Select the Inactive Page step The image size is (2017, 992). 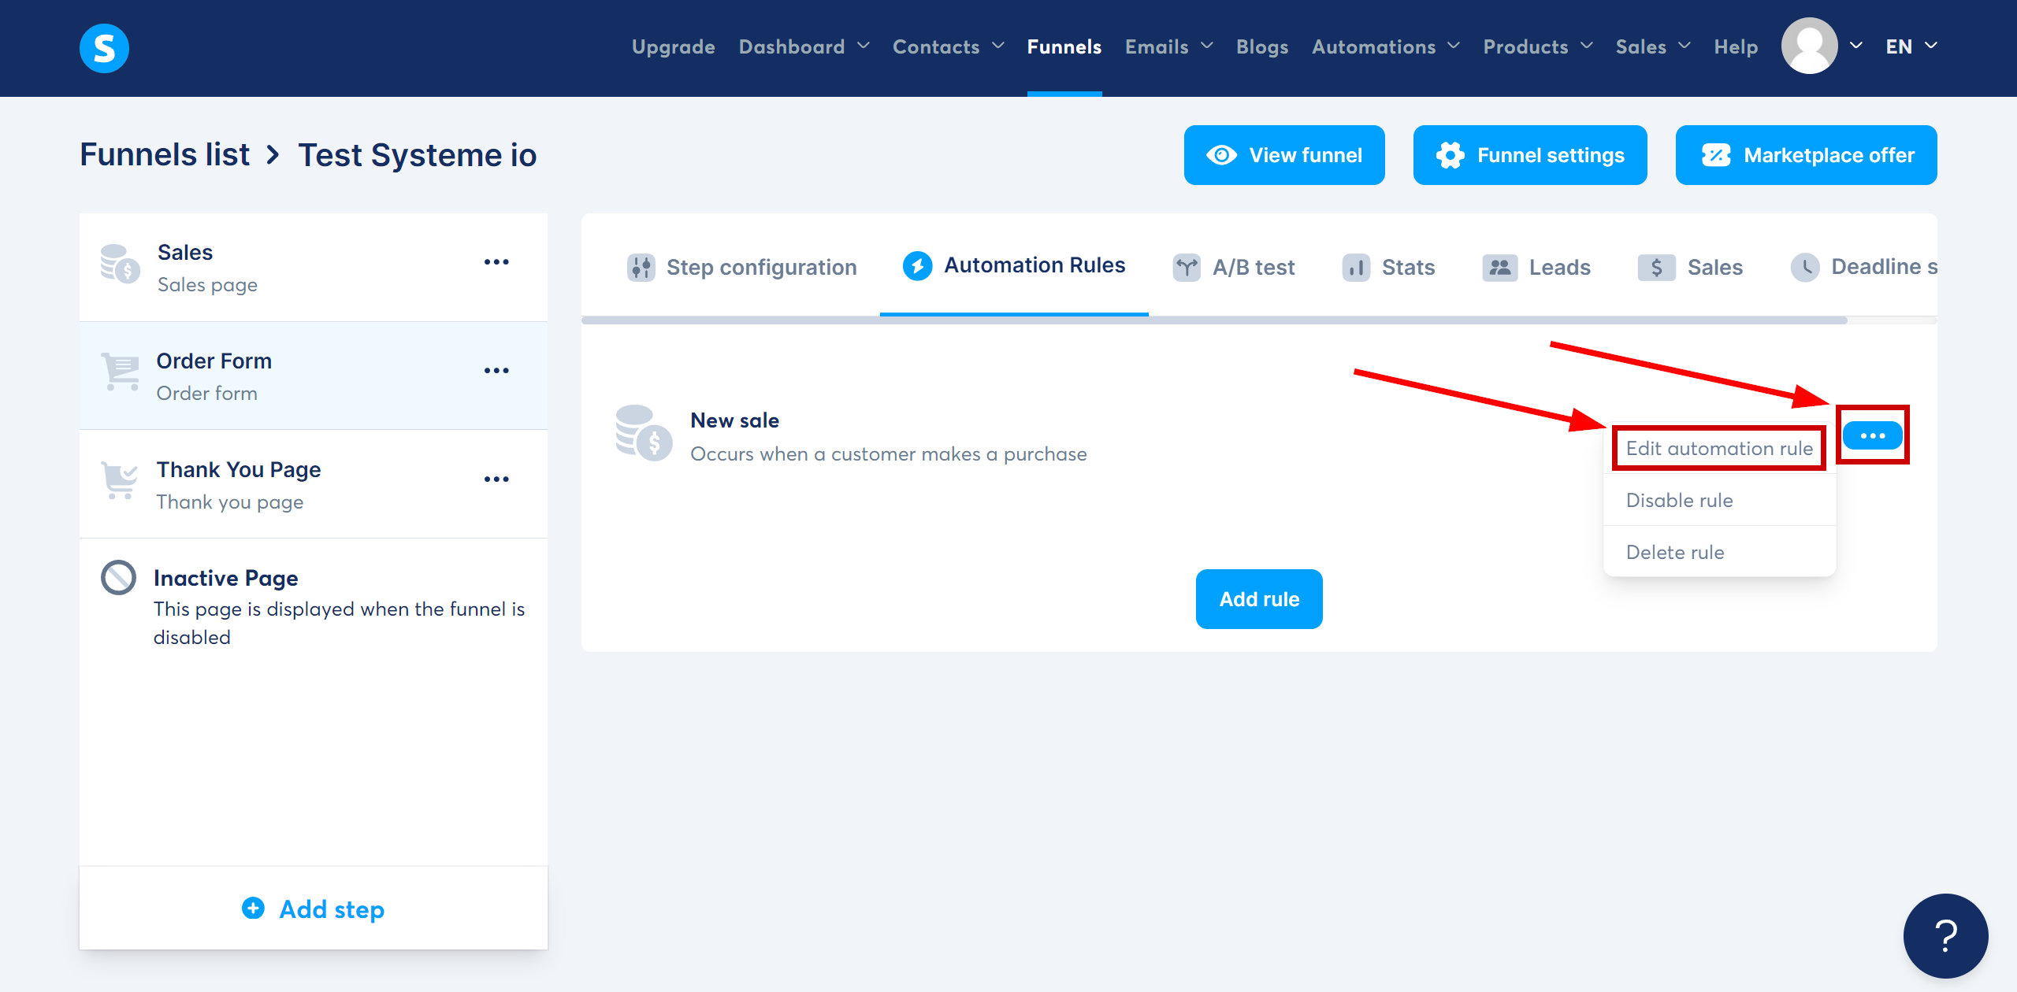314,607
